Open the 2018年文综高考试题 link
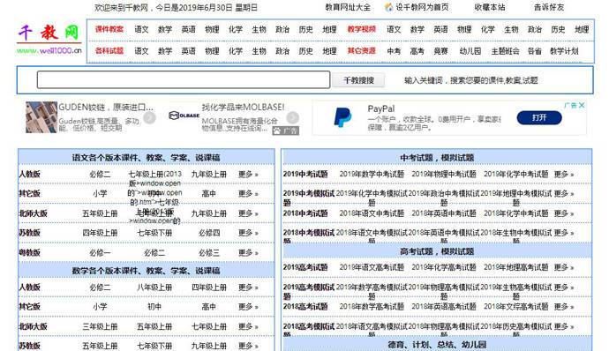This screenshot has width=609, height=351. [515, 306]
